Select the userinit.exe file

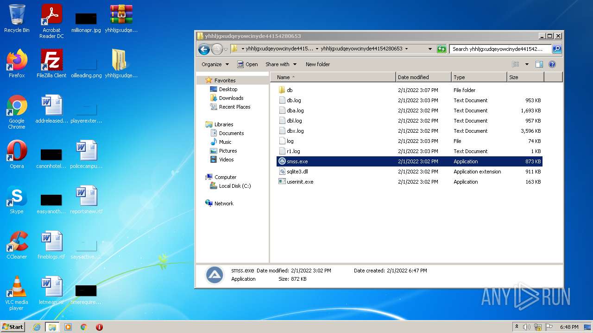(410, 182)
